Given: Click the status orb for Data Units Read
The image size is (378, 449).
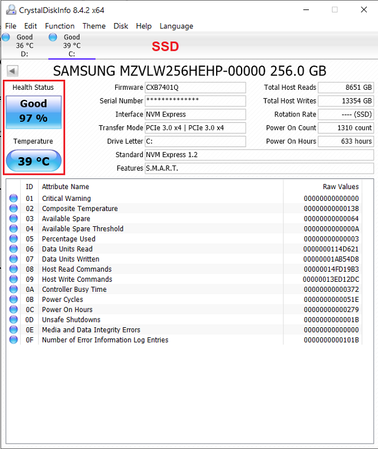Looking at the screenshot, I should (14, 249).
